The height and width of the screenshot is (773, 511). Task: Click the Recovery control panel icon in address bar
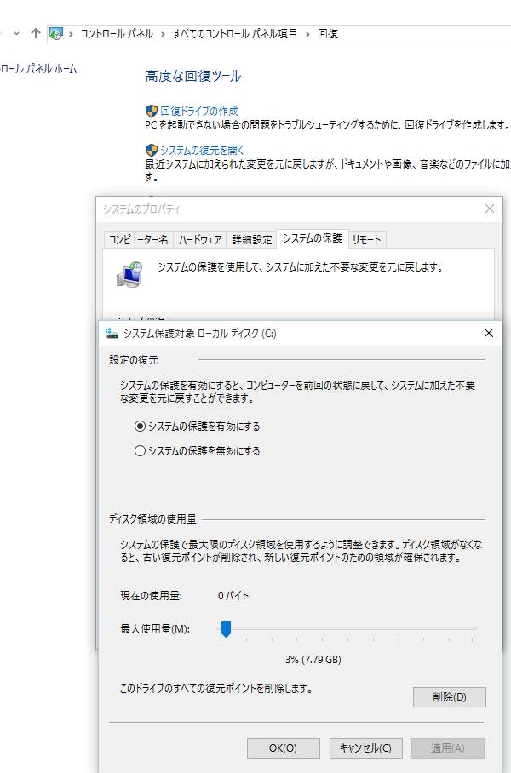(56, 34)
